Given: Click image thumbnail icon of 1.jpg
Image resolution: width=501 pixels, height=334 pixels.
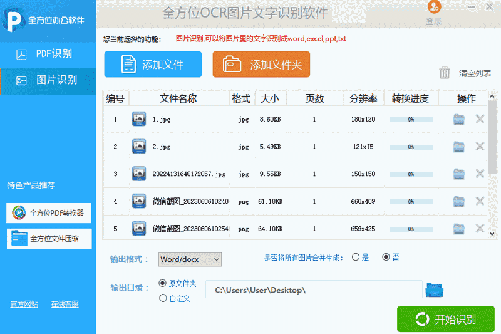Looking at the screenshot, I should [x=139, y=119].
